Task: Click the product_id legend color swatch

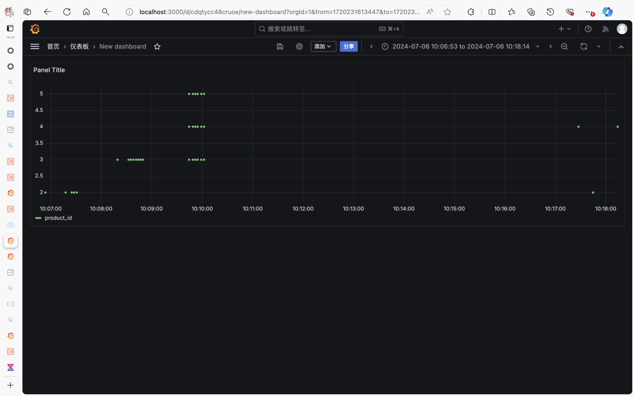Action: tap(38, 218)
